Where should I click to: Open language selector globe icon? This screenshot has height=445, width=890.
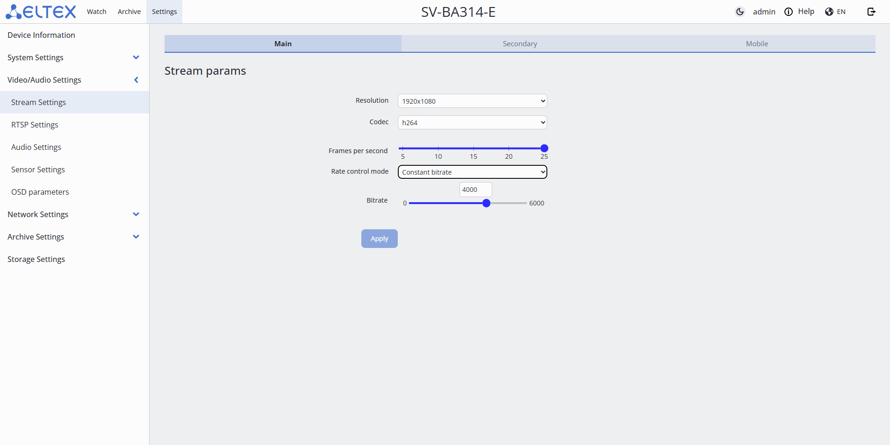[x=829, y=12]
